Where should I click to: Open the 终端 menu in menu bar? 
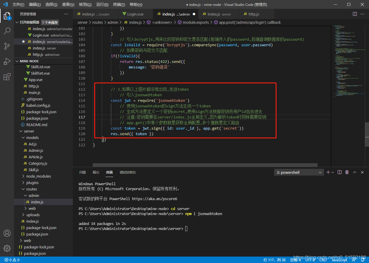click(119, 5)
